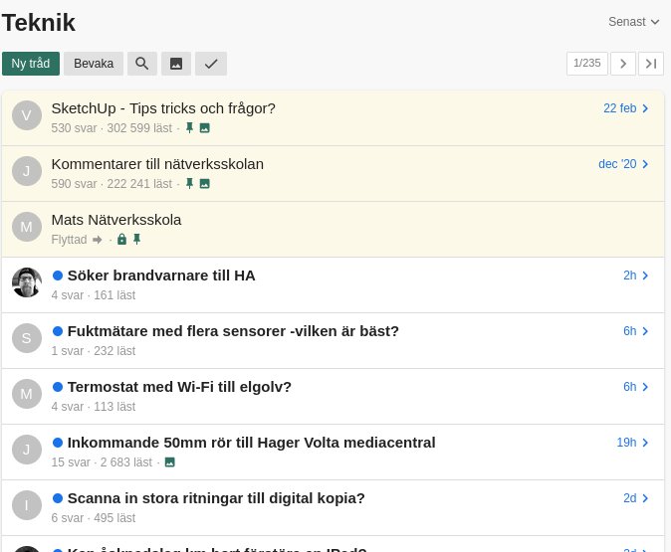Jump to latest post on Termostat thread
Image resolution: width=671 pixels, height=552 pixels.
click(635, 387)
